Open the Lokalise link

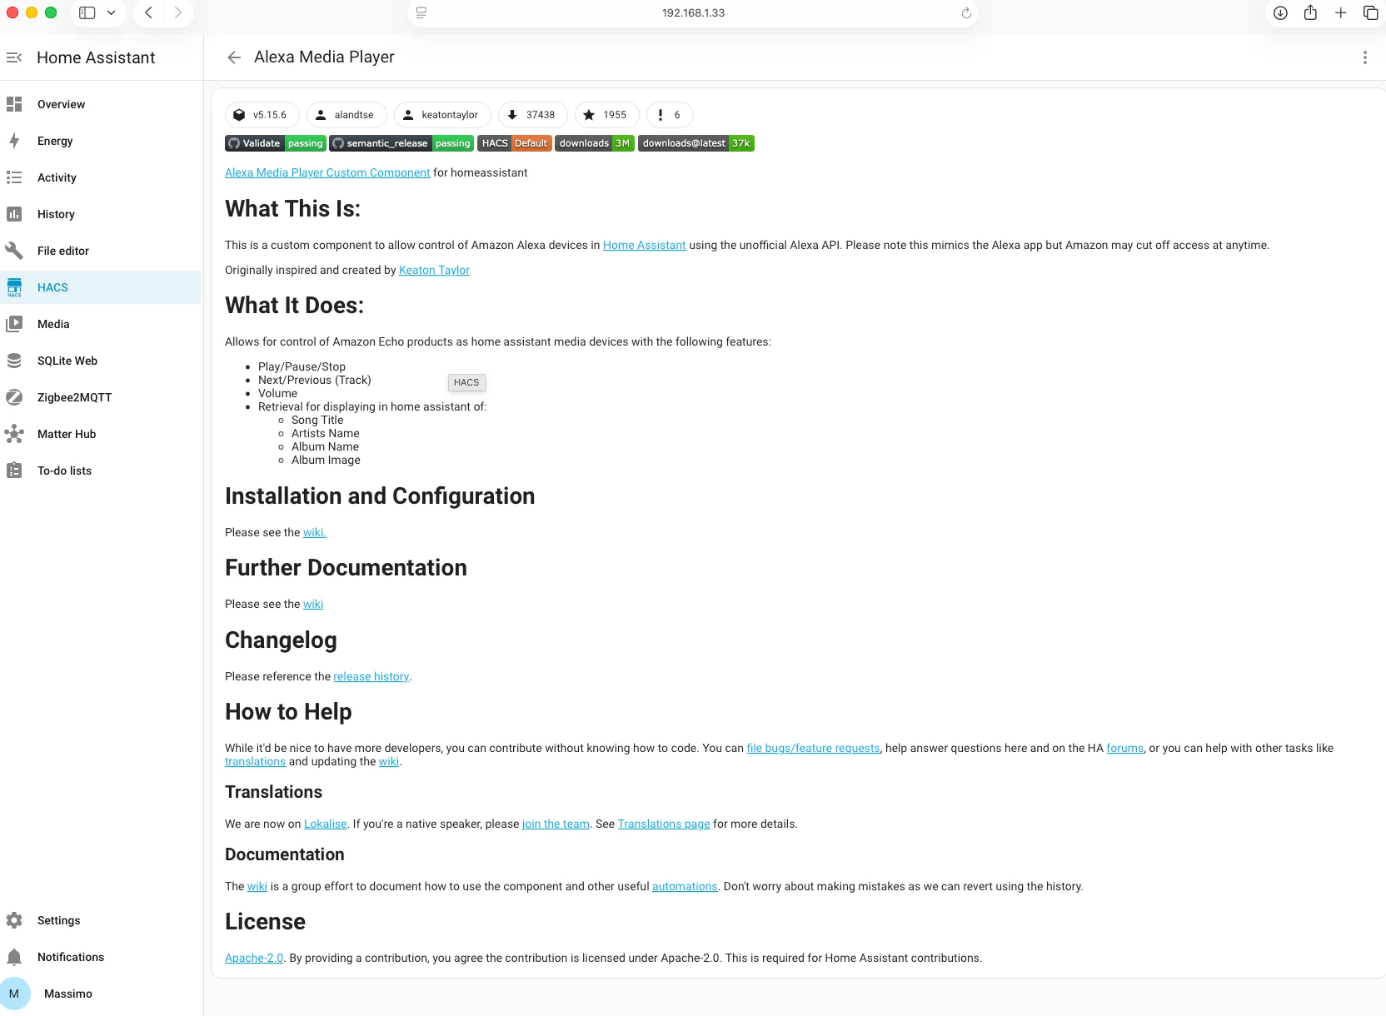point(325,824)
